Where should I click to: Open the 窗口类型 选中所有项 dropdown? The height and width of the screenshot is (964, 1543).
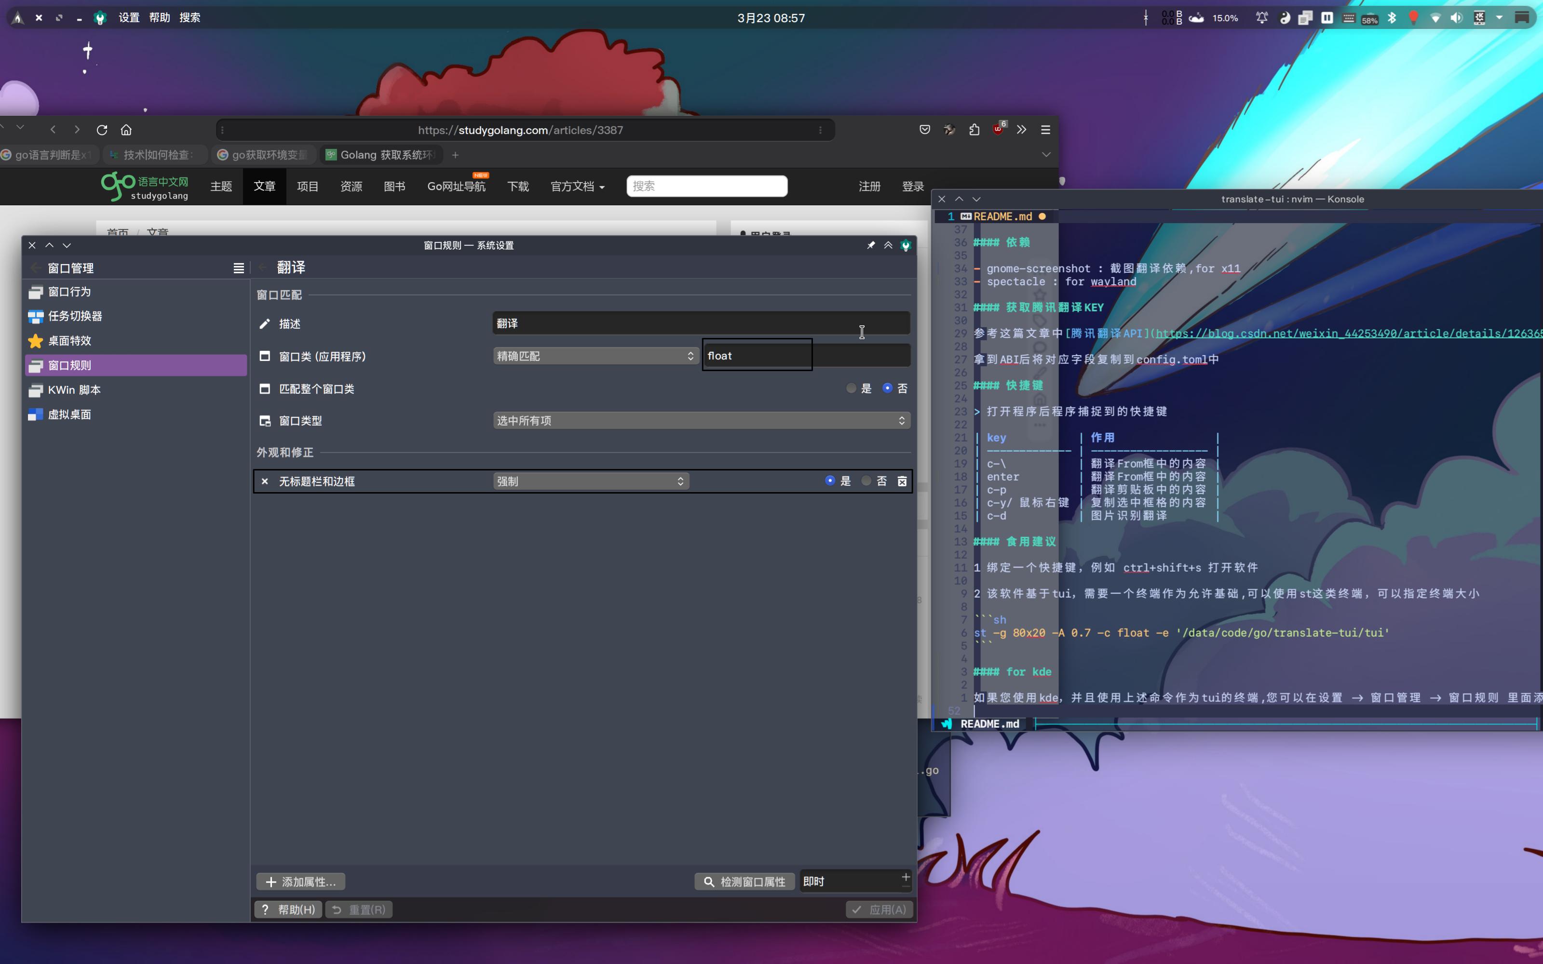click(x=702, y=421)
